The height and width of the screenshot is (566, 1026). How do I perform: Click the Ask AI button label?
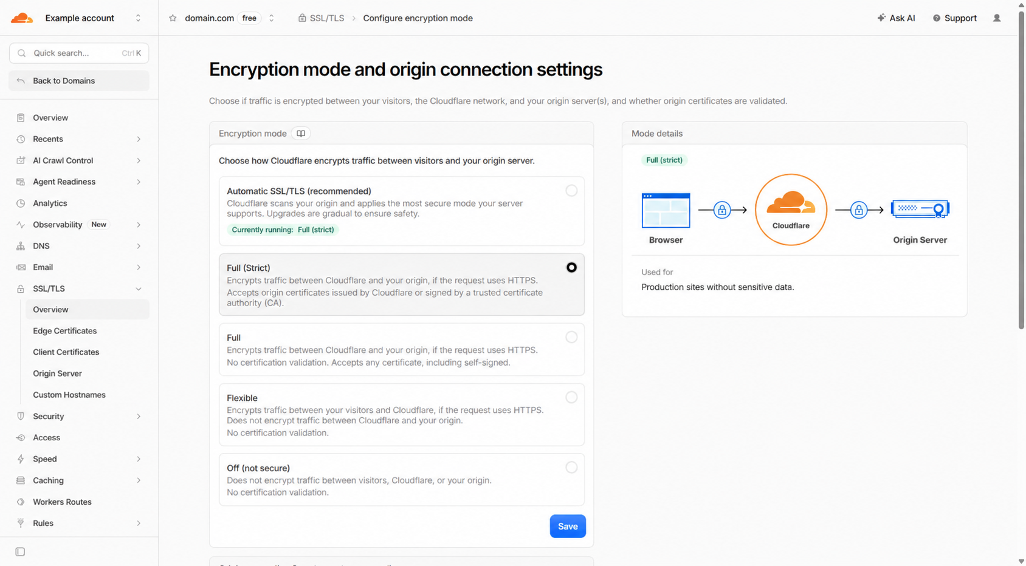coord(902,18)
